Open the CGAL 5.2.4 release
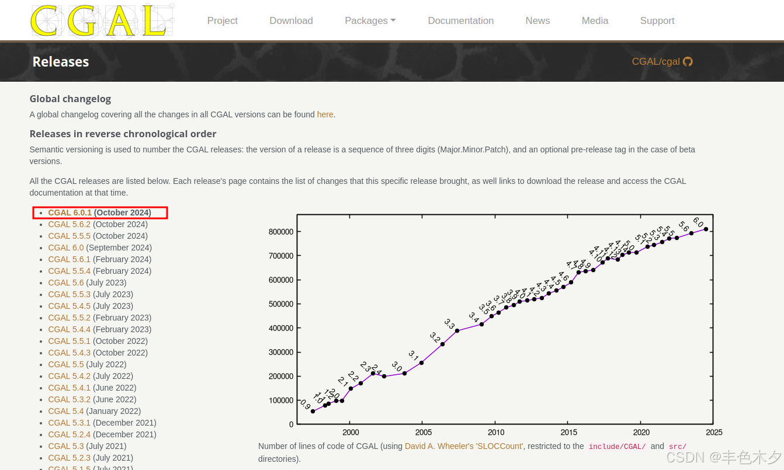The image size is (784, 470). coord(70,434)
